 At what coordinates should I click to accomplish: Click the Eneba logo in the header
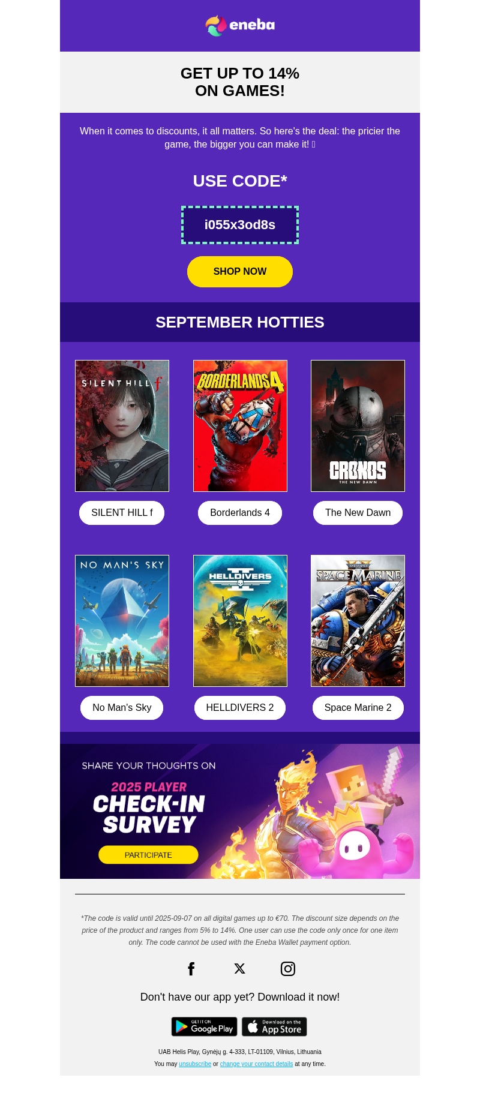pyautogui.click(x=240, y=25)
